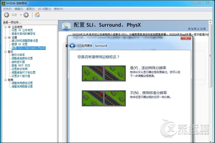215x143 pixels.
Task: Open 调整桌面尺寸和位置
Action: (x=23, y=72)
